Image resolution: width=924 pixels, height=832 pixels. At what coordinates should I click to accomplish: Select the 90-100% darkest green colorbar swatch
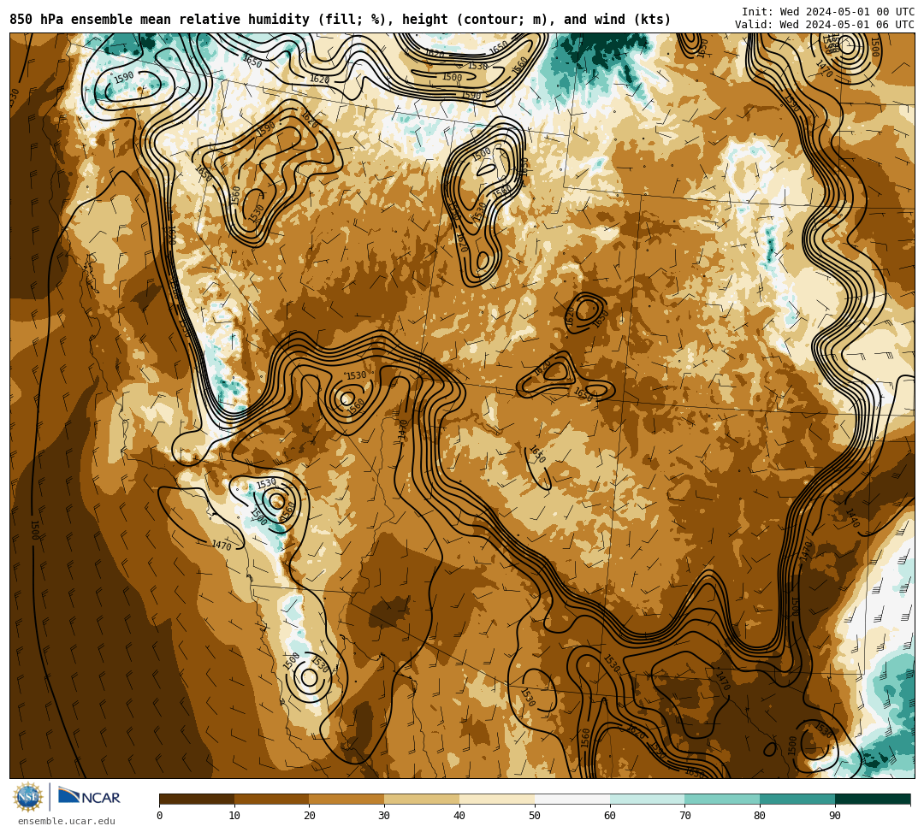coord(873,799)
